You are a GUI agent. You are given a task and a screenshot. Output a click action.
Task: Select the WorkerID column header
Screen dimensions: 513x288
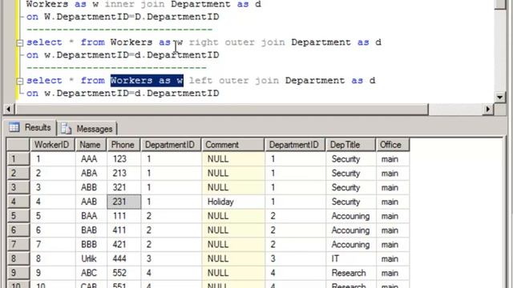coord(52,145)
